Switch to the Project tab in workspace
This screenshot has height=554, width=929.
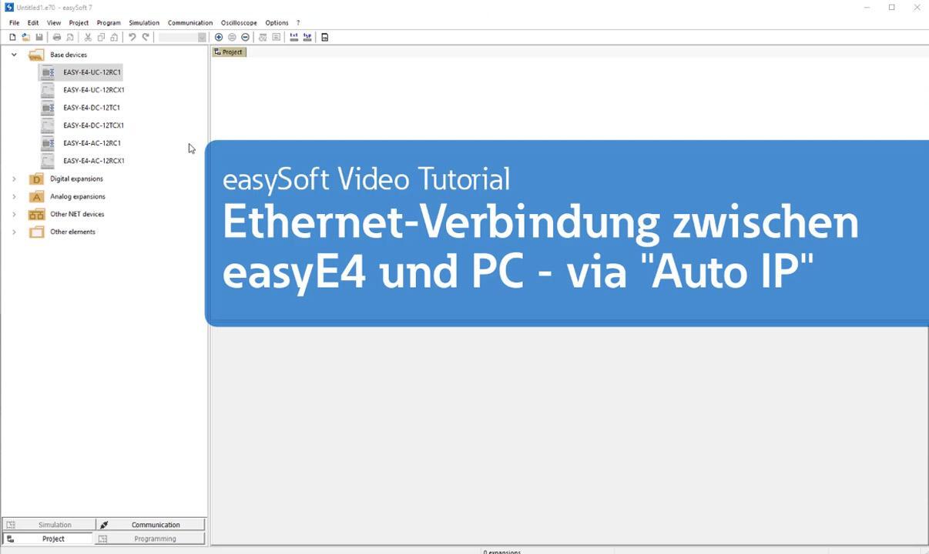click(x=229, y=52)
